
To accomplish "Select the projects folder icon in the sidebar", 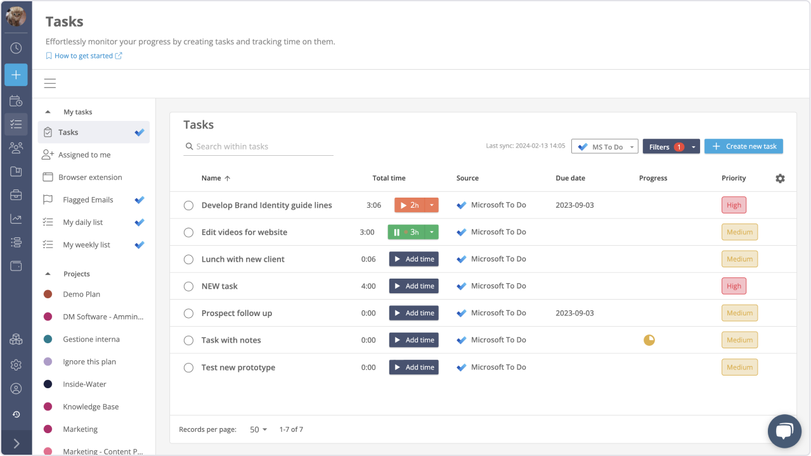I will [x=16, y=171].
